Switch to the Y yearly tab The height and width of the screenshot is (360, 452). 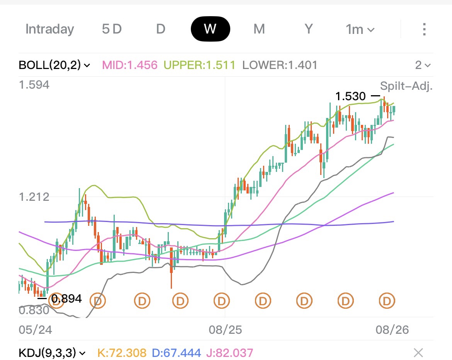click(x=309, y=29)
